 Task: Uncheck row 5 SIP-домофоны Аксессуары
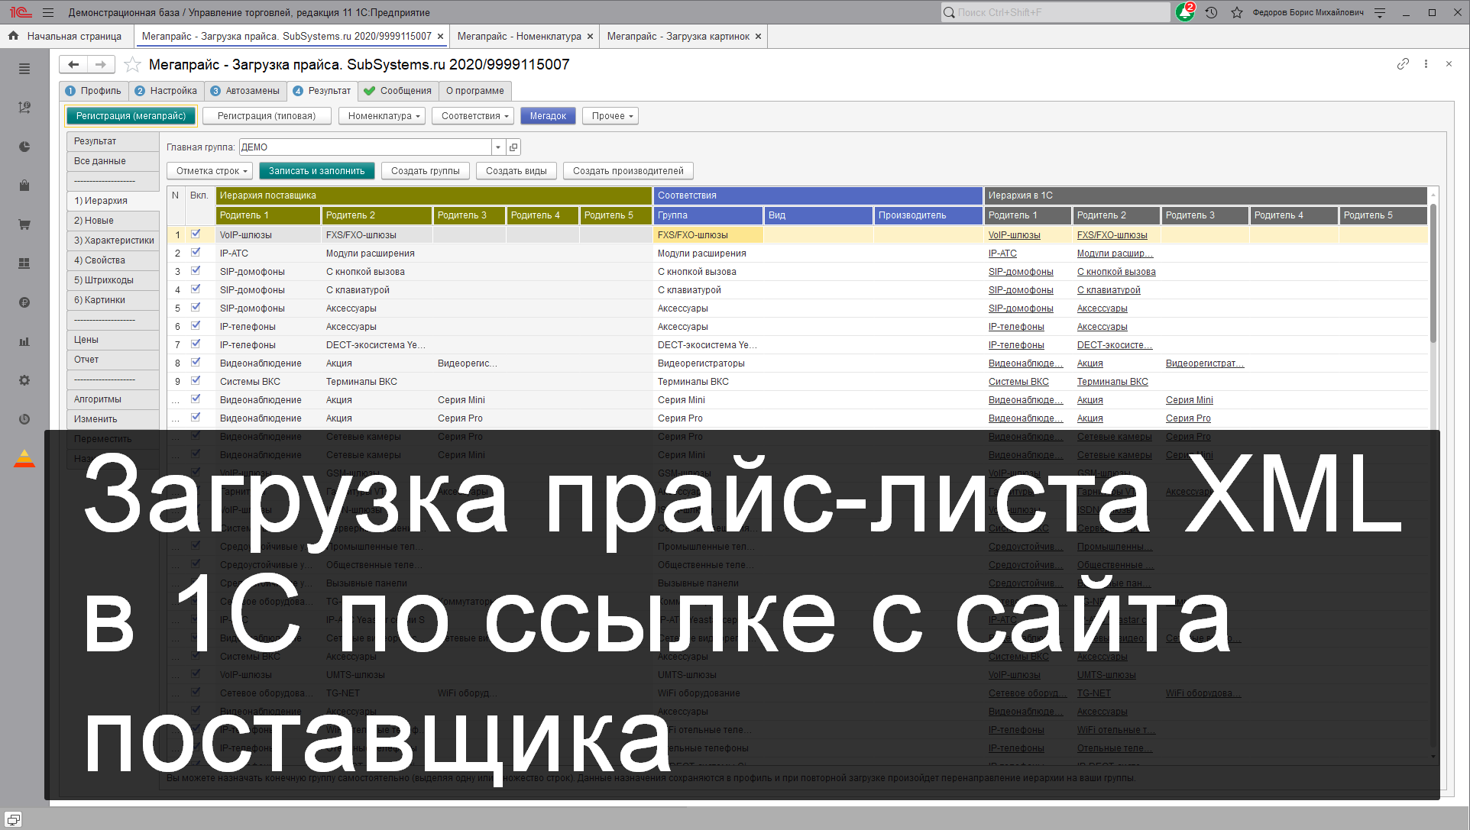coord(196,307)
